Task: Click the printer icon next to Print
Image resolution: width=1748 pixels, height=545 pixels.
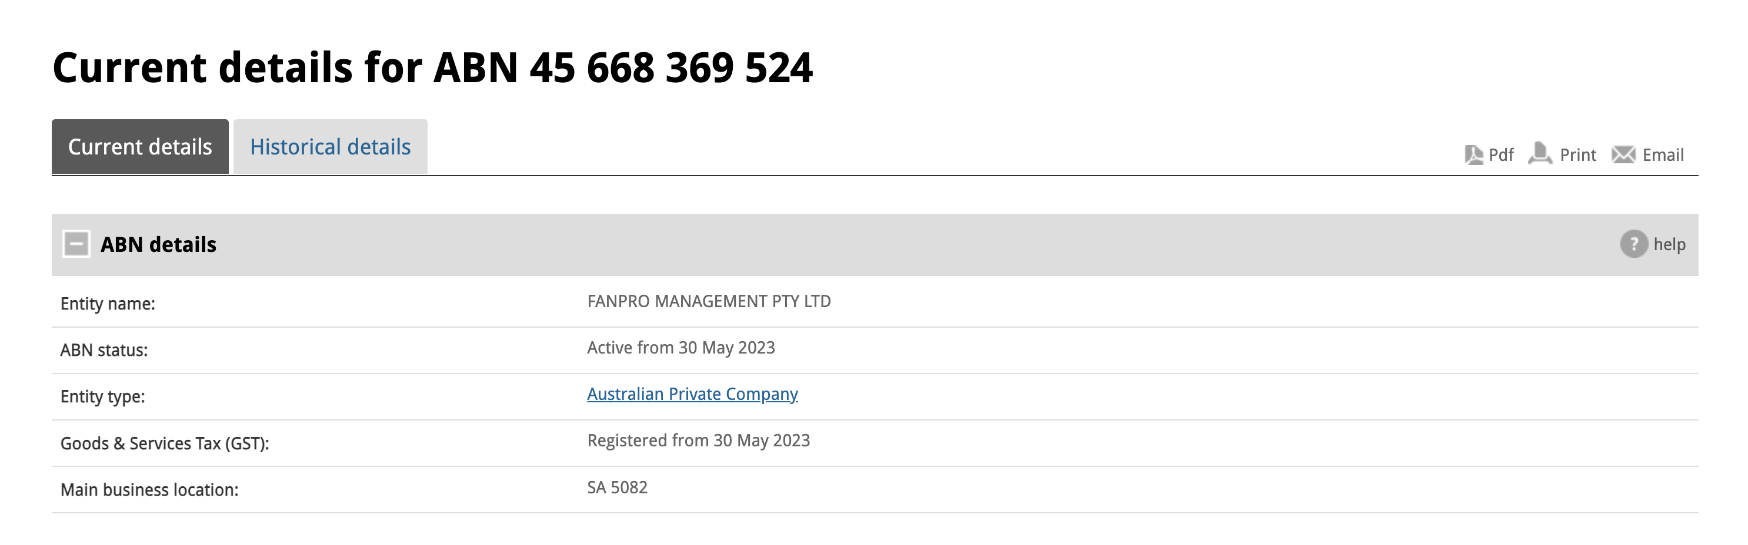Action: tap(1540, 154)
